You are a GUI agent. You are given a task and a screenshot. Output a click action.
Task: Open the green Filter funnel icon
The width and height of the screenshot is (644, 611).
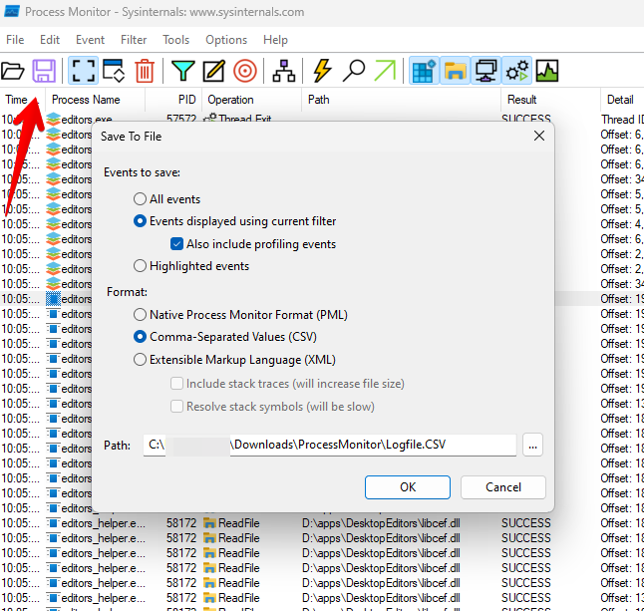(x=182, y=71)
